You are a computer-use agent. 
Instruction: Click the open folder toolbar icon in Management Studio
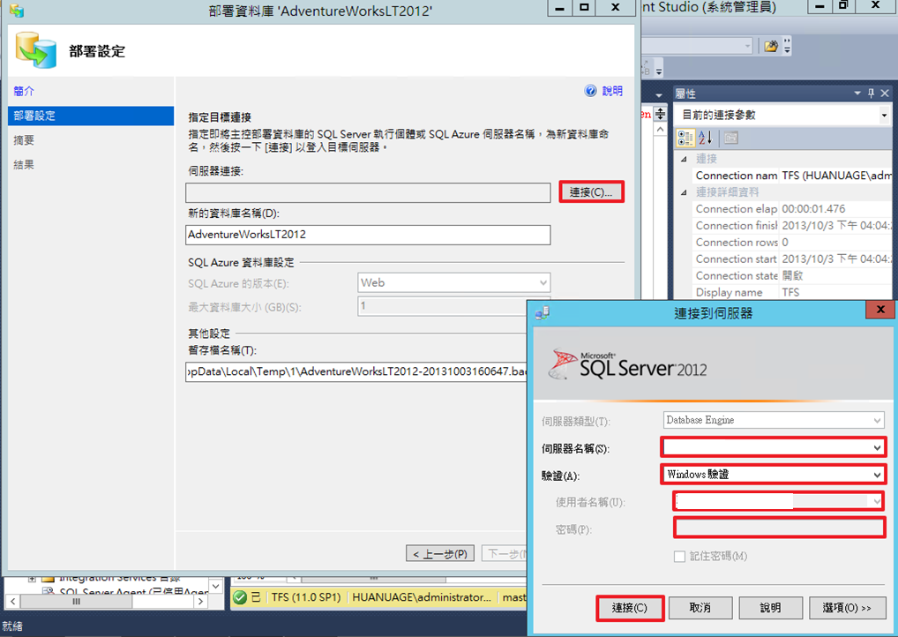tap(771, 47)
